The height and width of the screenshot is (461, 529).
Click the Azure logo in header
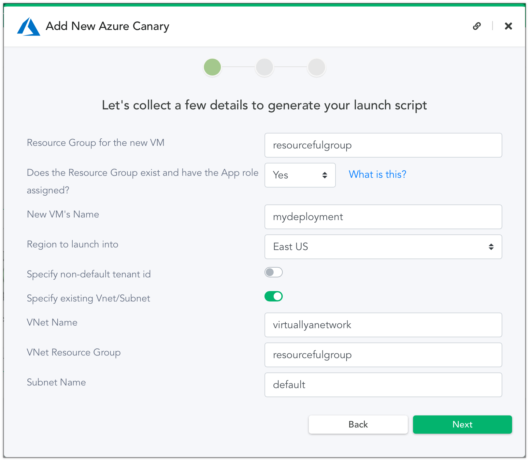[28, 26]
